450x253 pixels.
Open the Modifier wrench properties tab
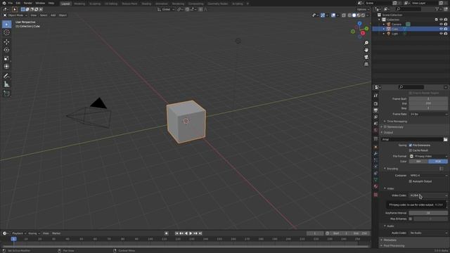(x=375, y=154)
